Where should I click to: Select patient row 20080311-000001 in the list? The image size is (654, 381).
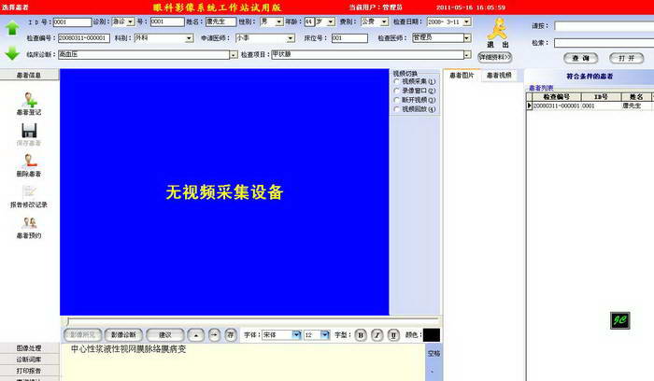click(590, 106)
